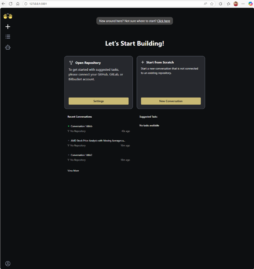This screenshot has height=269, width=254.
Task: Open recent Conversation 1dbbb
Action: click(x=81, y=126)
